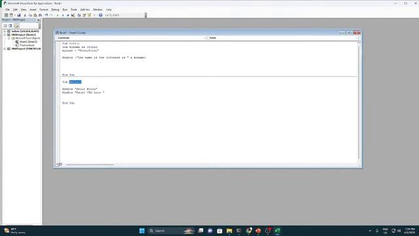Close the Project Explorer panel
This screenshot has width=419, height=236.
[x=39, y=20]
